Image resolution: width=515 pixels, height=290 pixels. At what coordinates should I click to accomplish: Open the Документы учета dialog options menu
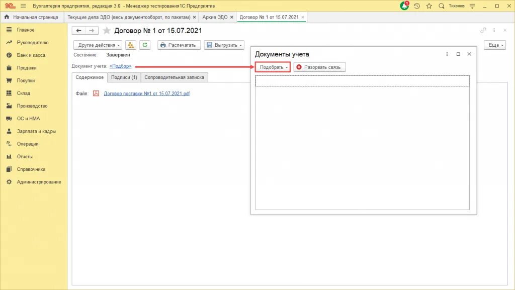click(x=447, y=54)
